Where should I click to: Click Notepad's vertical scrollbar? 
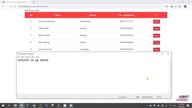click(170, 76)
